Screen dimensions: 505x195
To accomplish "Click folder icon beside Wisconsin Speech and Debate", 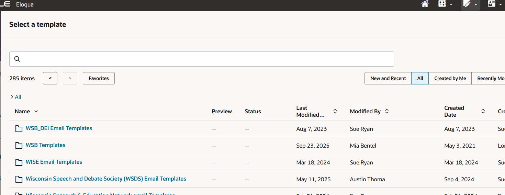I will point(19,179).
